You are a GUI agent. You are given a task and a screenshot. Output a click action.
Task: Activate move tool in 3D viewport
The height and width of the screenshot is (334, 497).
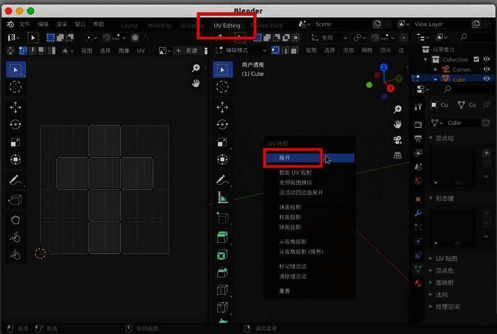pos(222,107)
